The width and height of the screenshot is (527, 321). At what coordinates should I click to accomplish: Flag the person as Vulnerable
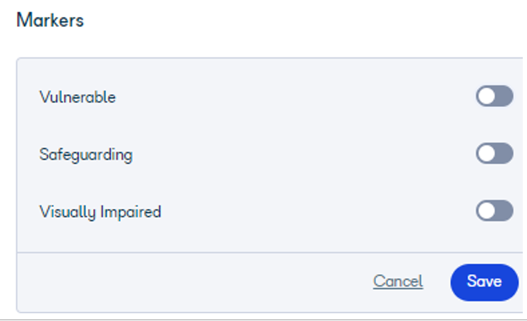coord(494,96)
